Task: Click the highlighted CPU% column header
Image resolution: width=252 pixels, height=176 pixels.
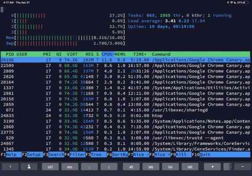Action: [108, 54]
